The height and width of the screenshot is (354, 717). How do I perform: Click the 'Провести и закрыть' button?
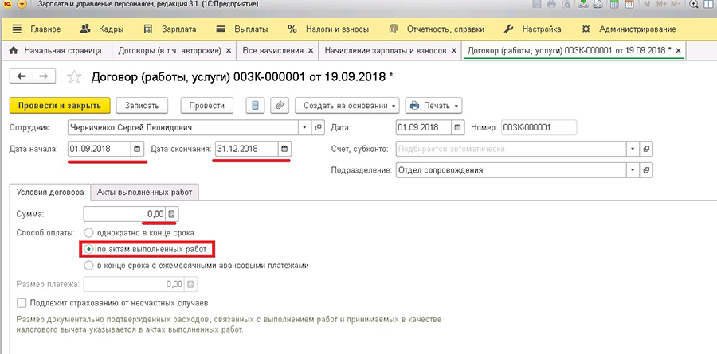pyautogui.click(x=60, y=106)
